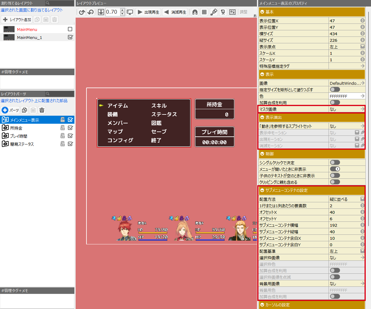Enable シングルクリックで決定 toggle
Image resolution: width=371 pixels, height=309 pixels.
pos(335,162)
